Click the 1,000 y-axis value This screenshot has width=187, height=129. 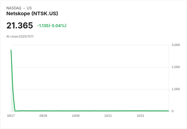[176, 89]
